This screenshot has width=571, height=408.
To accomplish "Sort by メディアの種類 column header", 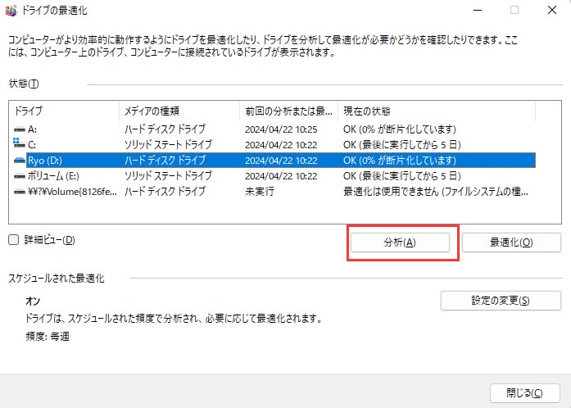I will click(x=179, y=111).
